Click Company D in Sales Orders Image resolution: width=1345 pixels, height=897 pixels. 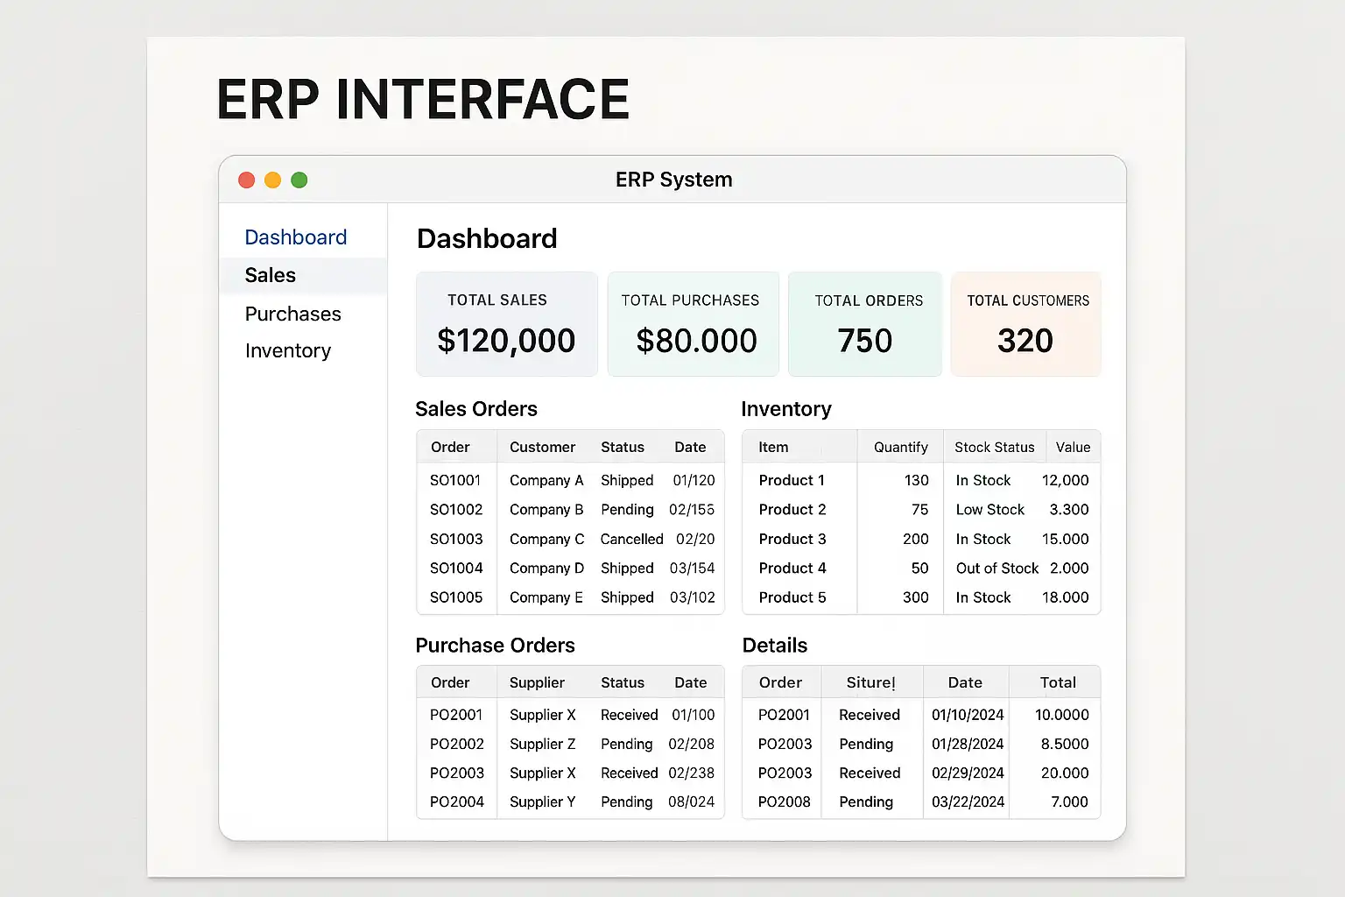pos(546,569)
